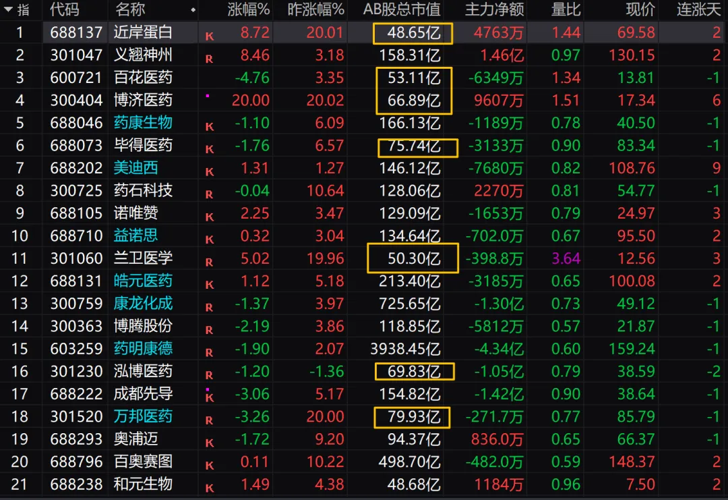This screenshot has width=728, height=500.
Task: Click the K marker icon for 药康生物
Action: coord(210,127)
